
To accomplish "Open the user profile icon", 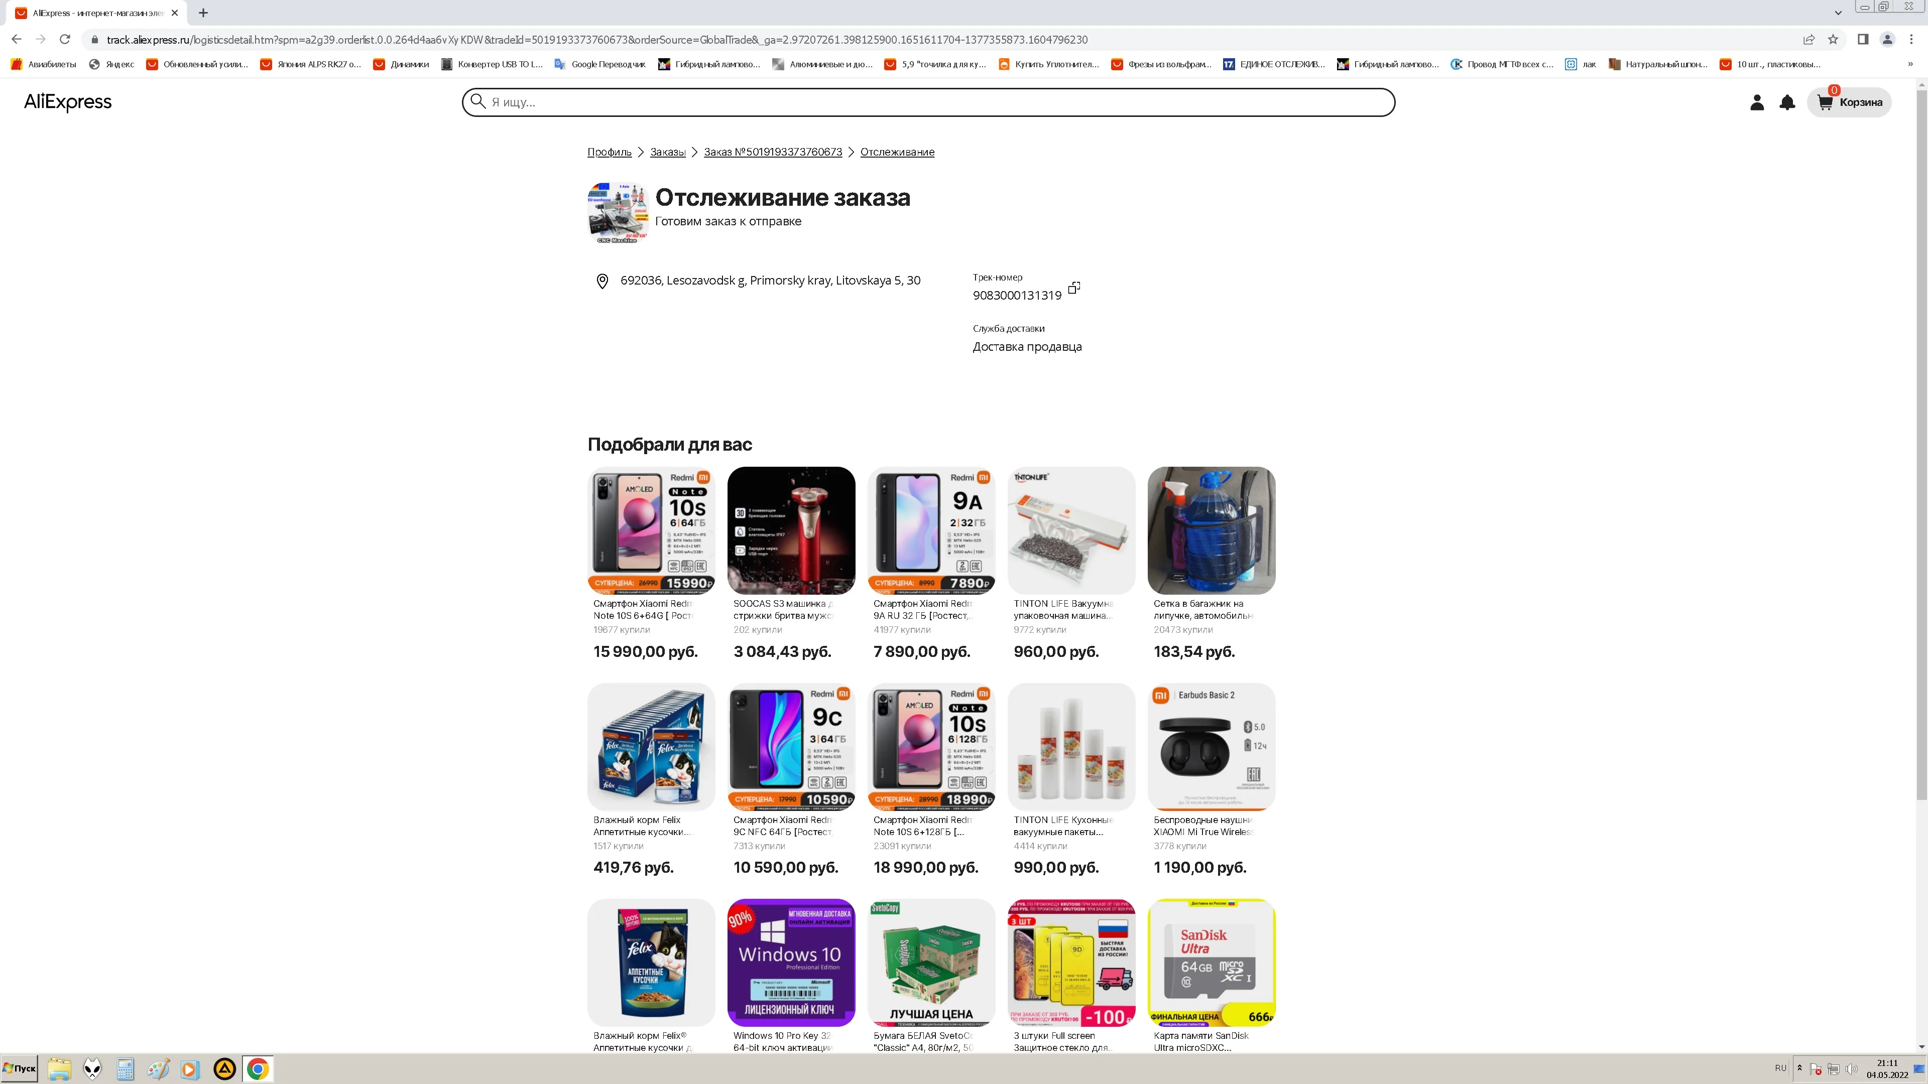I will (x=1757, y=102).
